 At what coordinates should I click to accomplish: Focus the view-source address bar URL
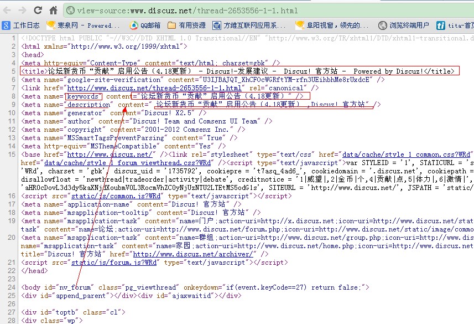(x=187, y=11)
